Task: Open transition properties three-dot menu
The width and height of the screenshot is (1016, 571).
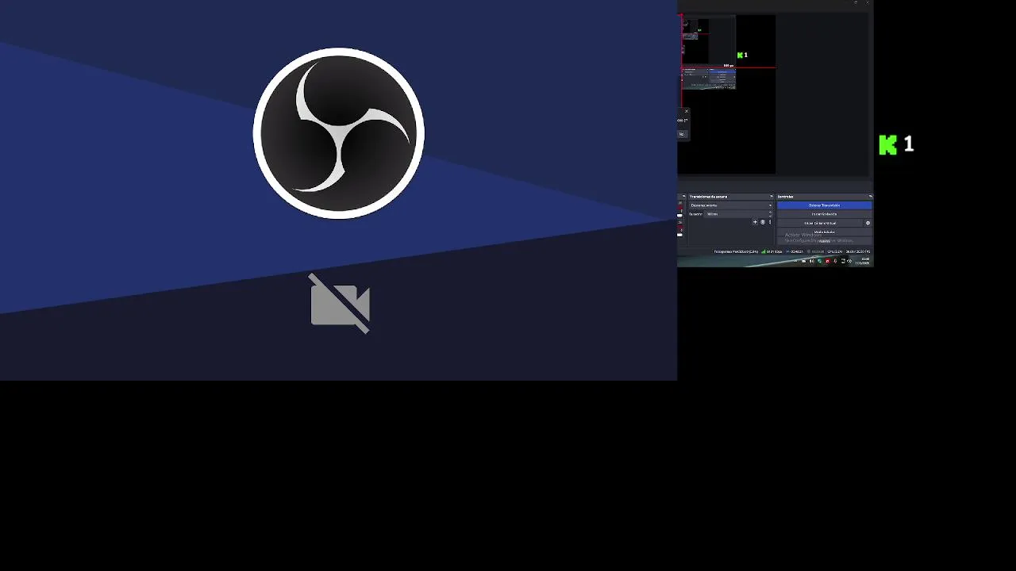Action: click(770, 222)
